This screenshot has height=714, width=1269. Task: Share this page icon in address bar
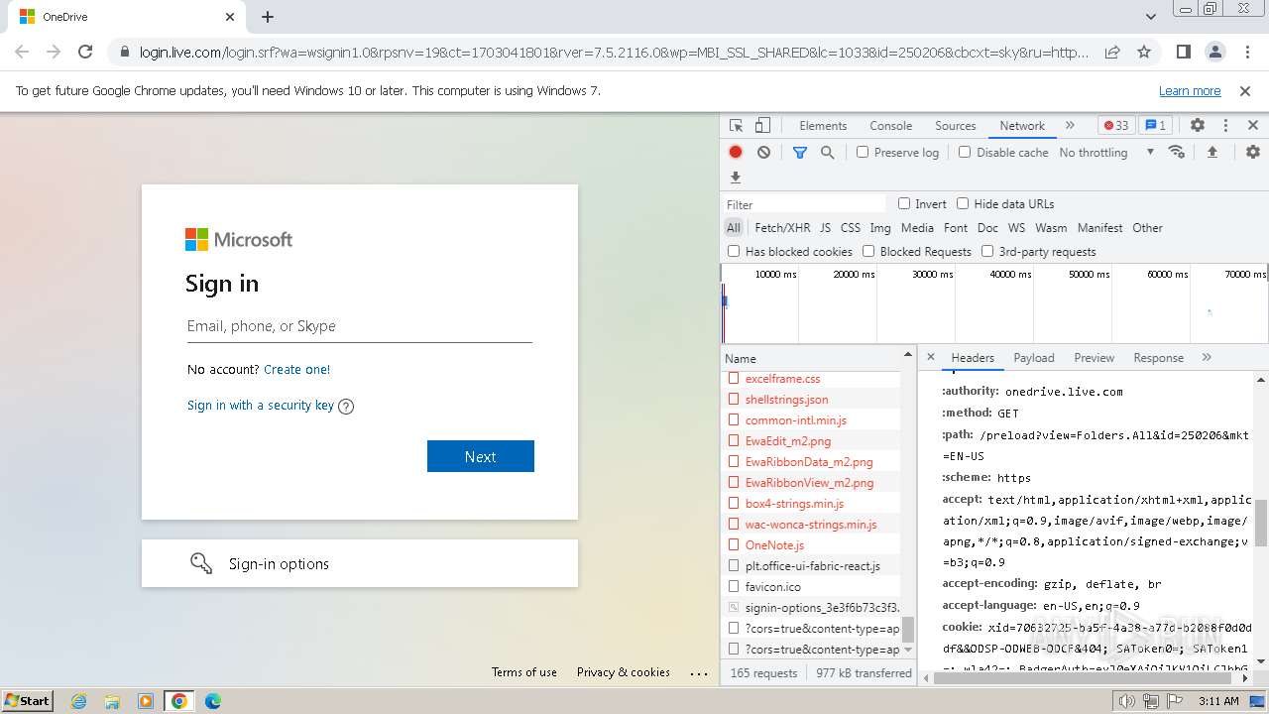[1112, 52]
